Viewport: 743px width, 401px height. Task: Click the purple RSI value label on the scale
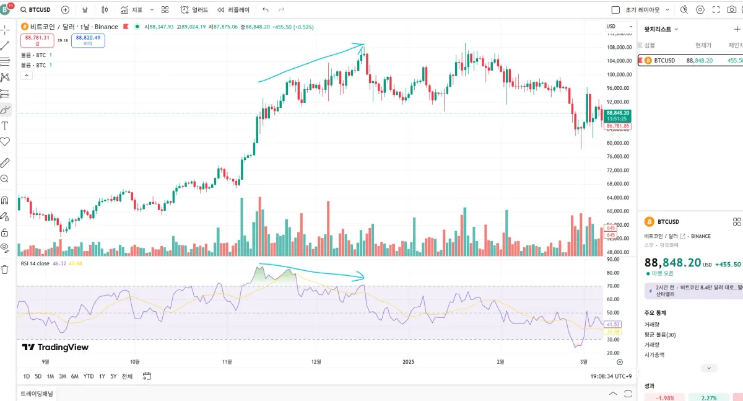pos(613,324)
